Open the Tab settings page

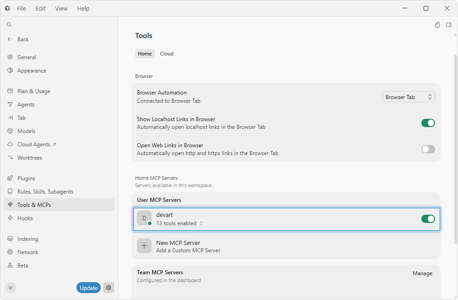[59, 117]
